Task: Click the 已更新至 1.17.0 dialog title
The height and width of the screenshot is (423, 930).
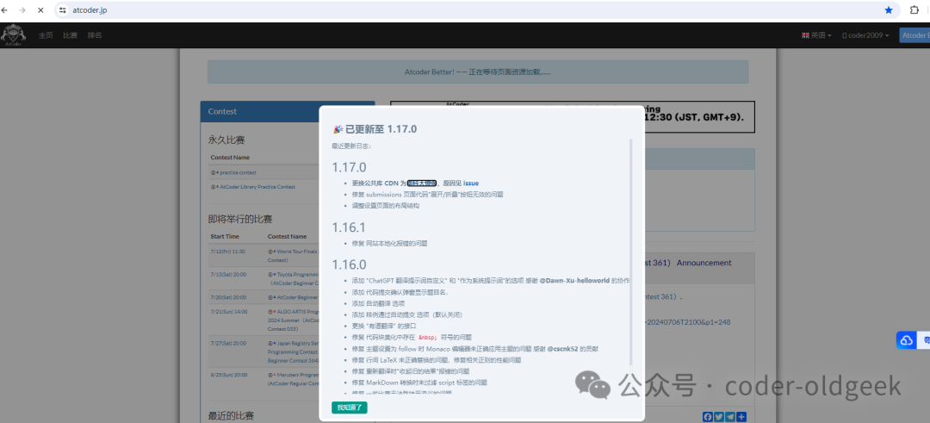Action: point(375,128)
